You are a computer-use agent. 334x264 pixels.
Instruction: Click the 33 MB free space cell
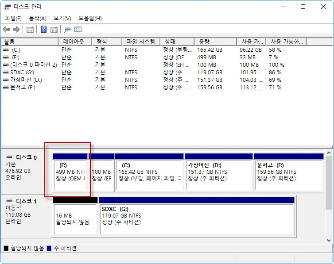point(248,57)
